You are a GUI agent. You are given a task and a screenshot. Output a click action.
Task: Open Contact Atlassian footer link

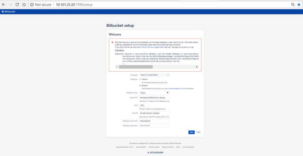[188, 147]
